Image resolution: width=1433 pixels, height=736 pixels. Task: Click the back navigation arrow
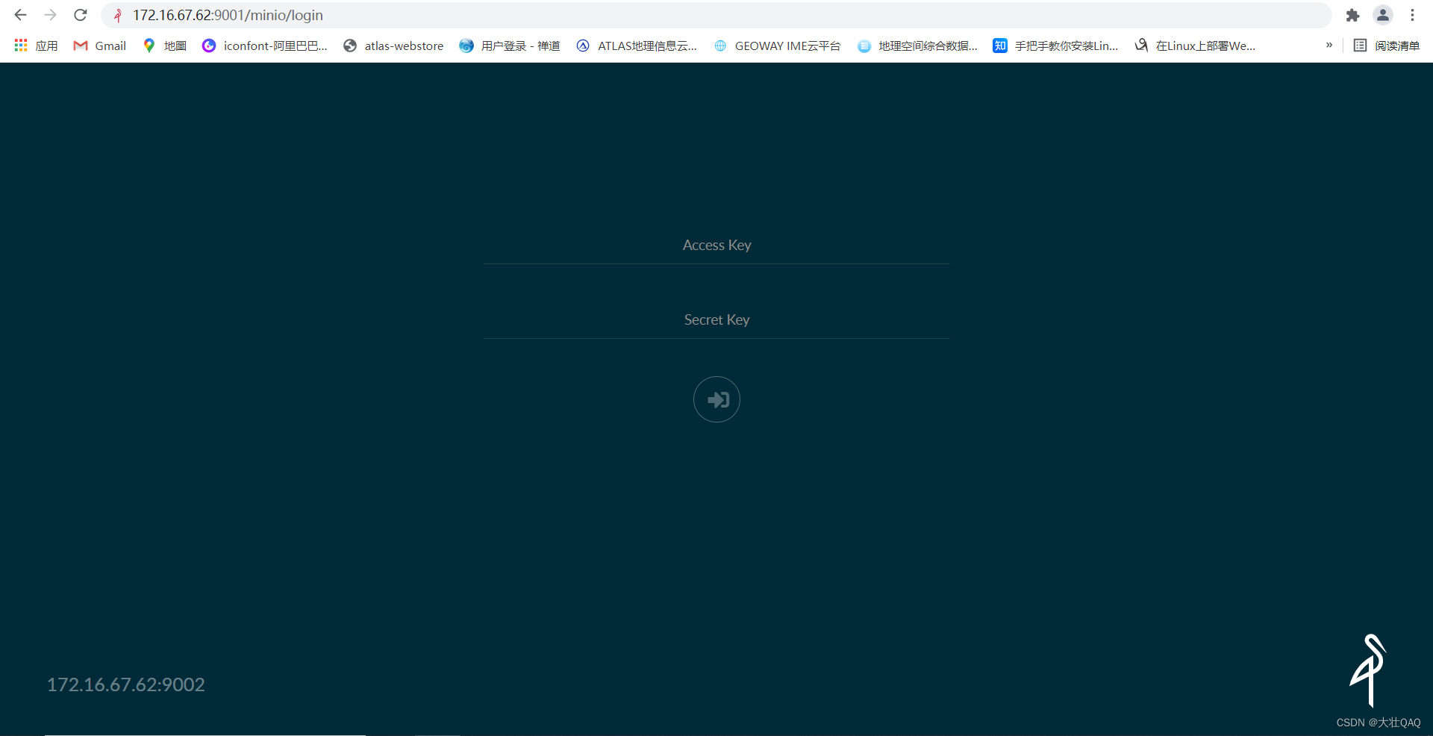(x=19, y=15)
